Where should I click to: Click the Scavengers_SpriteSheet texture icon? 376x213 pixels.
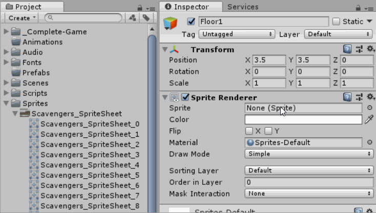pos(25,113)
